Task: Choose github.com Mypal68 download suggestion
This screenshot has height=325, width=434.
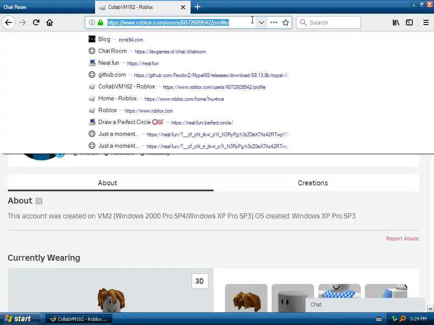Action: (188, 74)
